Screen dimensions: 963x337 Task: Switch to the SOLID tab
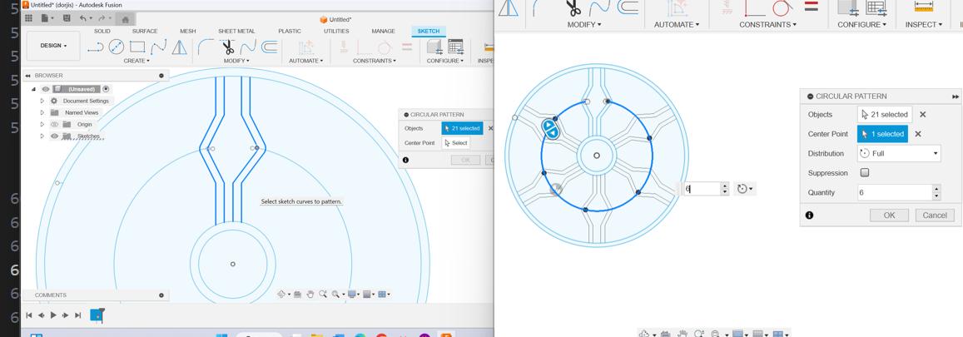click(x=102, y=32)
